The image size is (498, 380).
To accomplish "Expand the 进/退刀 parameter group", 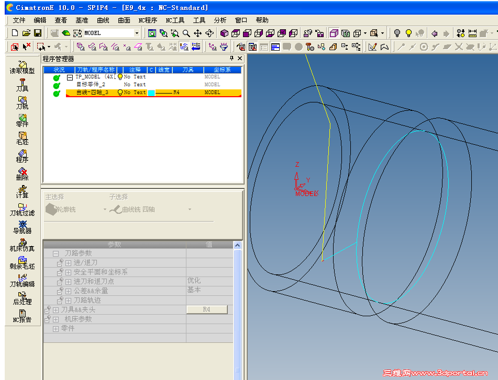I will (68, 263).
